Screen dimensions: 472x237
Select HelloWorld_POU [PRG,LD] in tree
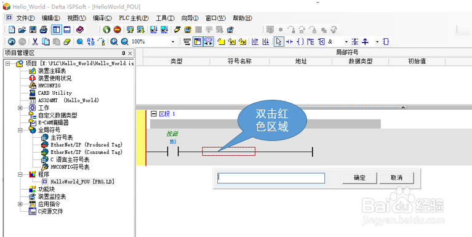click(82, 182)
